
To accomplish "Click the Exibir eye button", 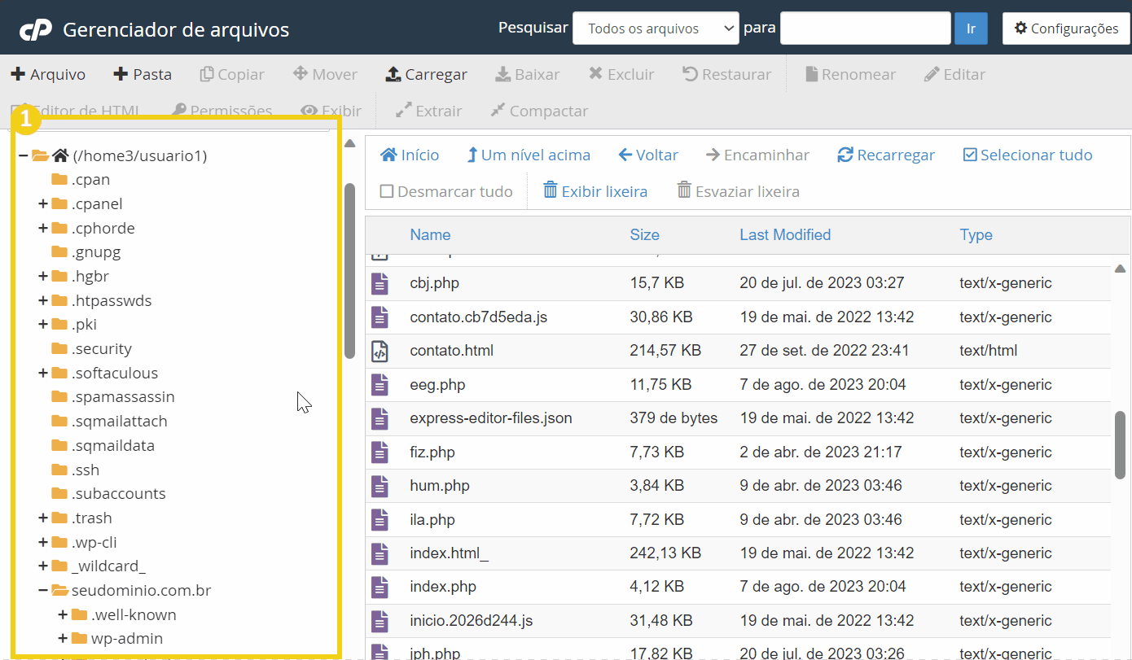I will coord(331,111).
